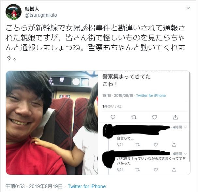Image resolution: width=198 pixels, height=192 pixels.
Task: Open the 劔樹人 profile avatar
Action: (x=13, y=12)
